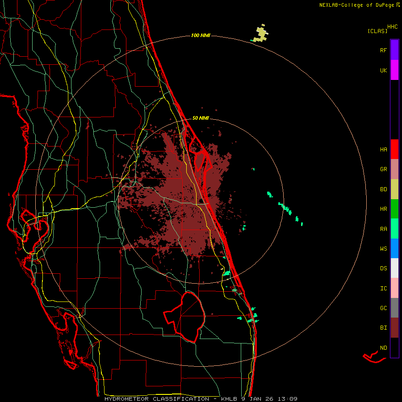402x402 pixels.
Task: Click the DS white legend swatch
Action: coord(394,268)
